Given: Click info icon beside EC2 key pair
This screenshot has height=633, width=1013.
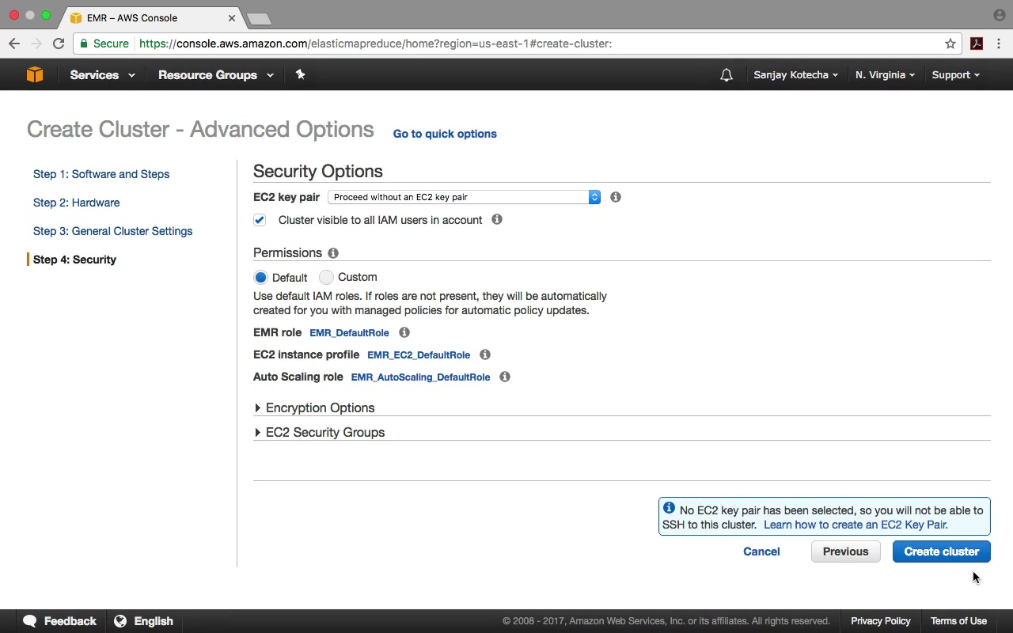Looking at the screenshot, I should [x=616, y=197].
